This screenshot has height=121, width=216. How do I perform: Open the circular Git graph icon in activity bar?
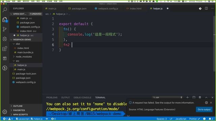[5, 68]
